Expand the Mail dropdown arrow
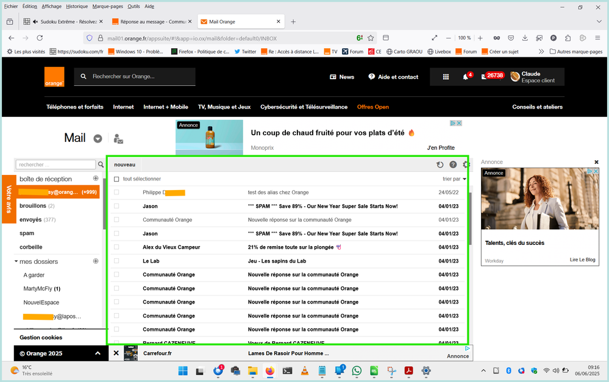Screen dimensions: 609x382 (98, 138)
